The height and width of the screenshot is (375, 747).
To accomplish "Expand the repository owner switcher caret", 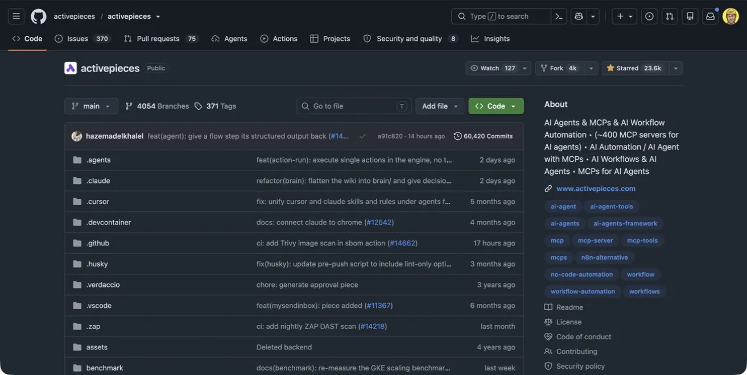I will (x=158, y=16).
